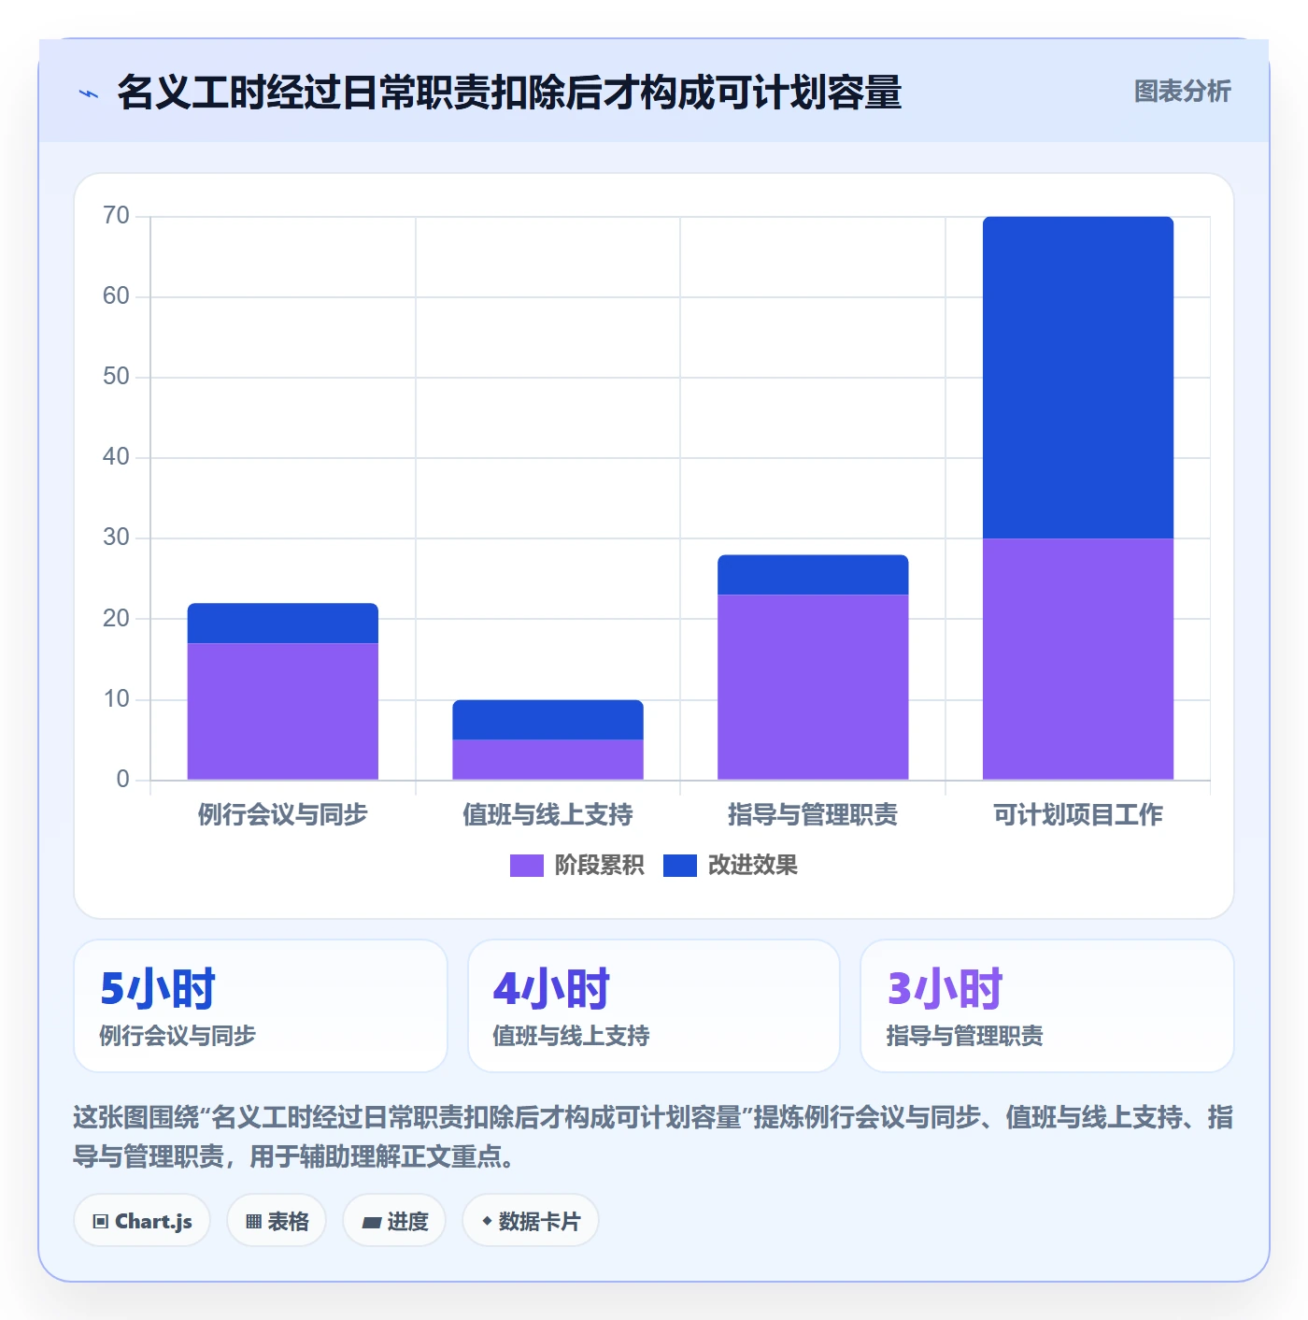The width and height of the screenshot is (1308, 1320).
Task: Click the 表格 chip grid icon
Action: pyautogui.click(x=253, y=1222)
